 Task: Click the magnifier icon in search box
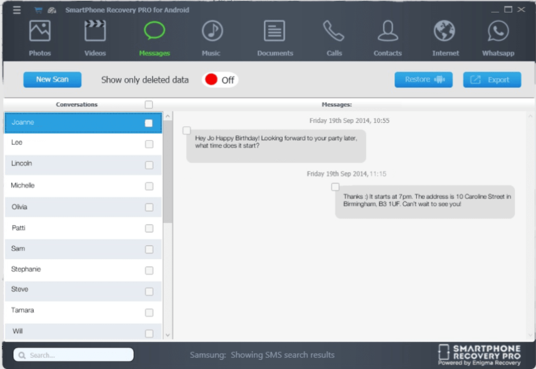(x=22, y=355)
